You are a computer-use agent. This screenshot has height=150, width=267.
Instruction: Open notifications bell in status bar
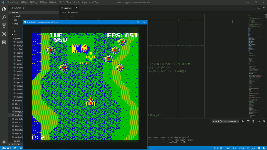(x=264, y=148)
